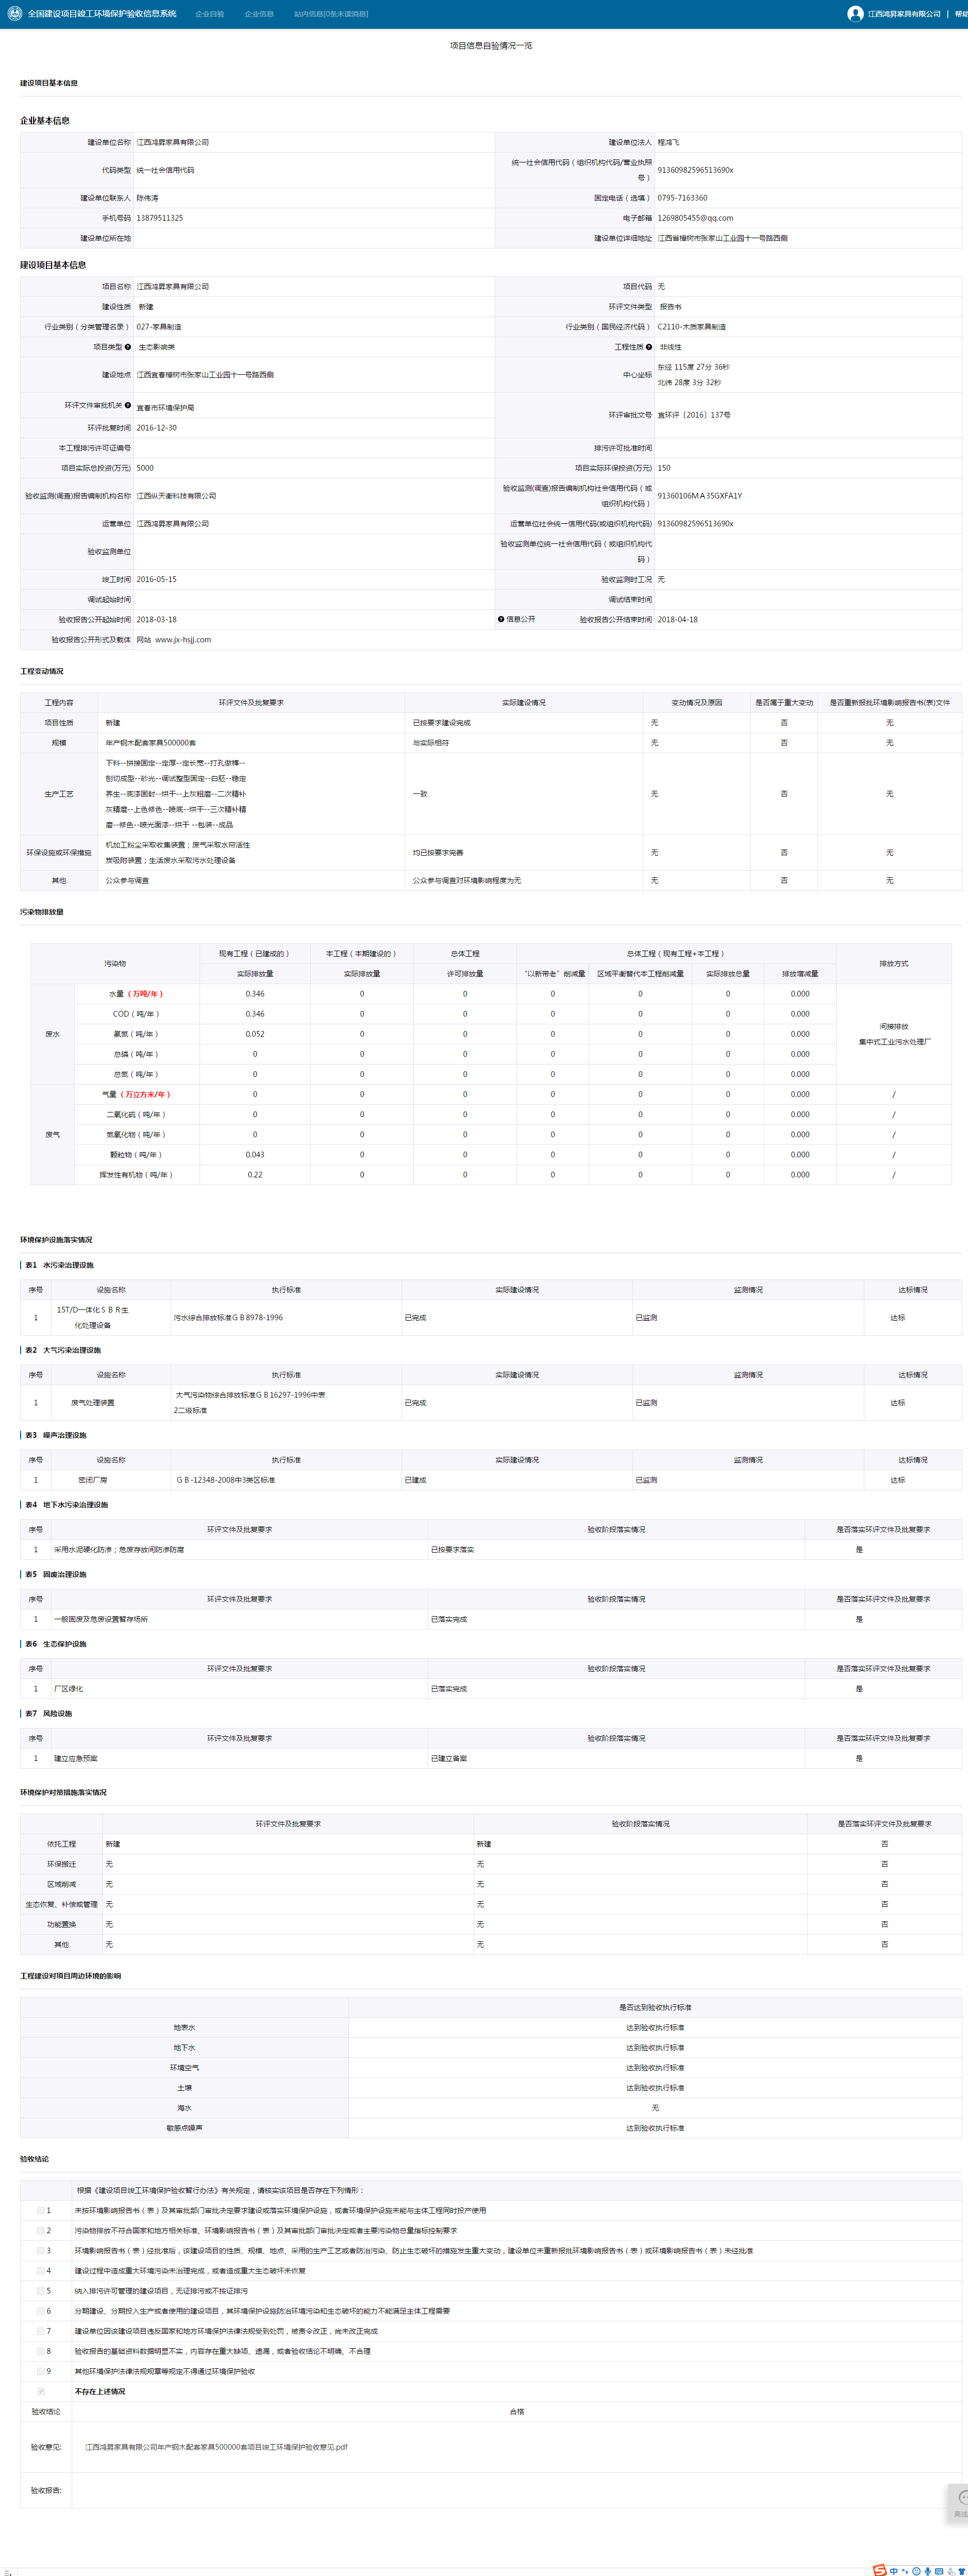Click the phone number 13879511325
The height and width of the screenshot is (2576, 968).
[x=160, y=218]
